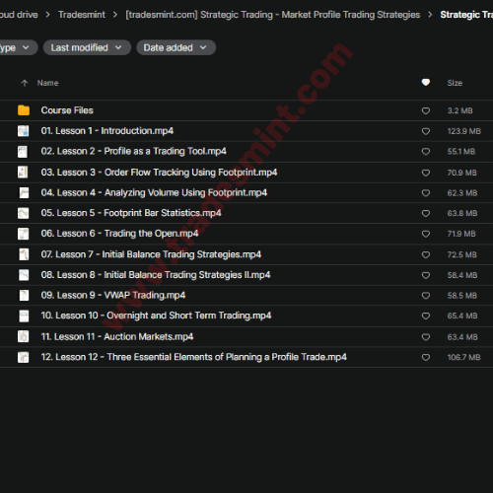Favourite Lesson 7 Initial Balance Trading Strategies
Image resolution: width=493 pixels, height=493 pixels.
426,254
